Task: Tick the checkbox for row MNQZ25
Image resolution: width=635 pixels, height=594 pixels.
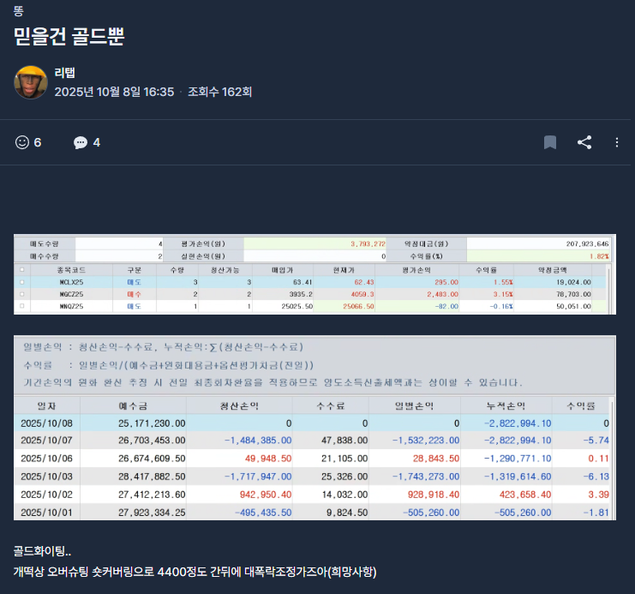Action: pos(22,306)
